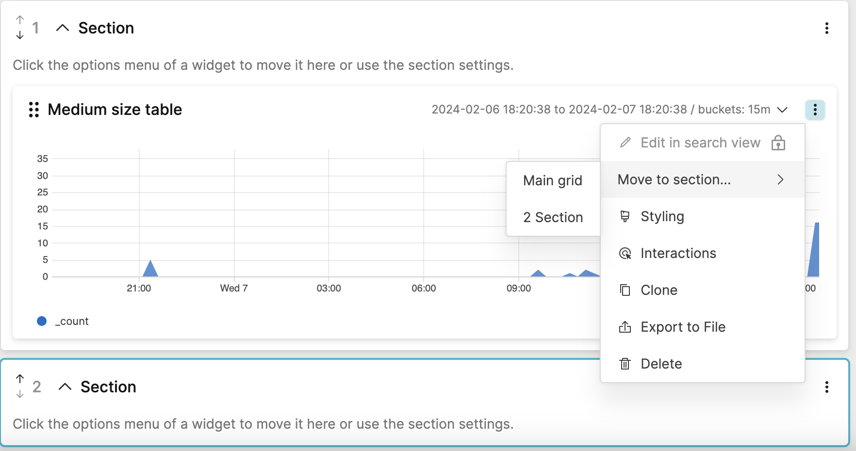Open the time range buckets dropdown
Image resolution: width=856 pixels, height=451 pixels.
tap(782, 110)
